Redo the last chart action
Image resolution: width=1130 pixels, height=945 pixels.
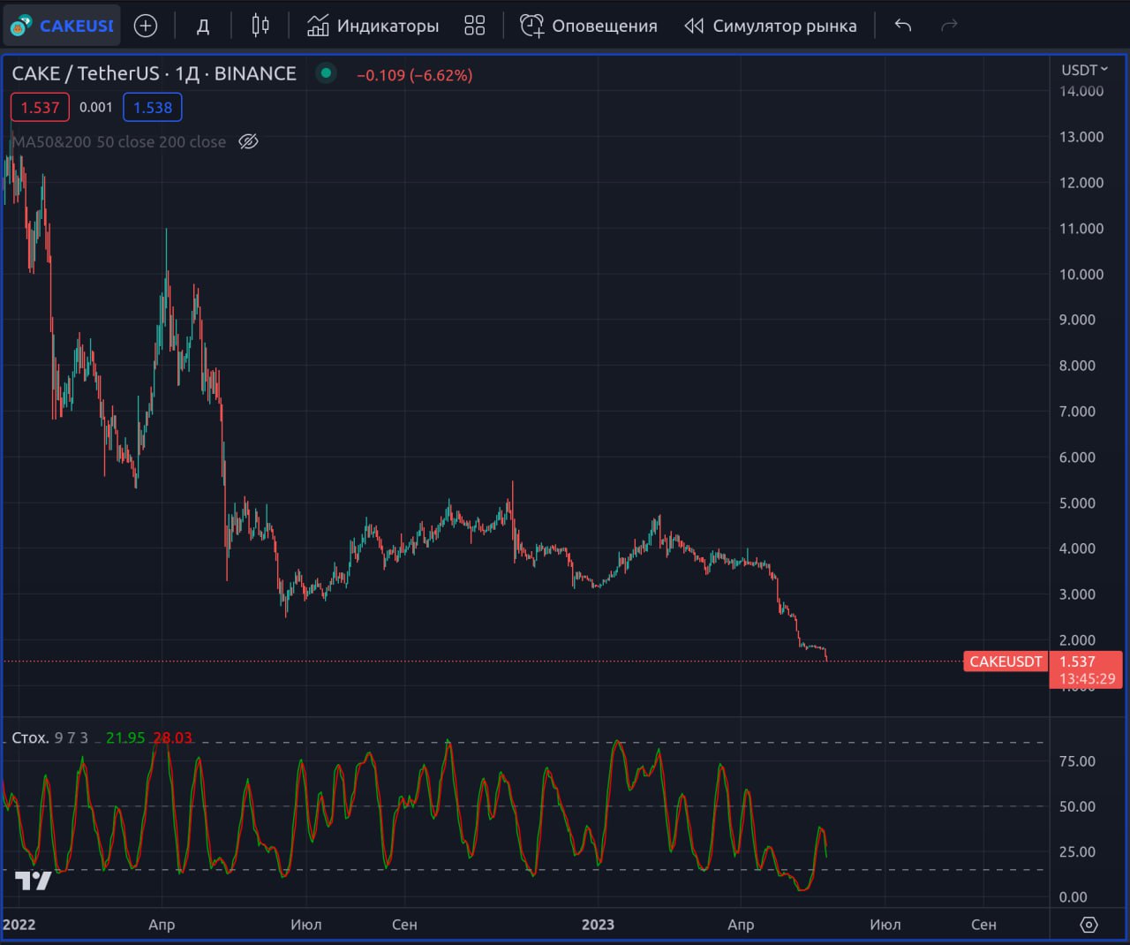(949, 26)
